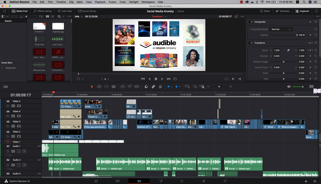Disable the Video 4 track visibility
Screen dimensions: 321x184
coord(19,116)
